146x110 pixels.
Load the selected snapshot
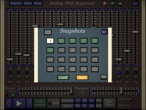[63, 78]
